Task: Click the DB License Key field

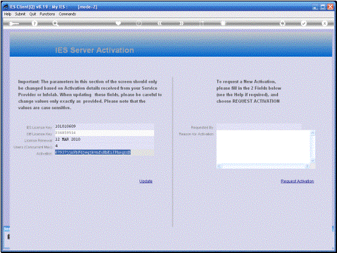Action: point(104,133)
